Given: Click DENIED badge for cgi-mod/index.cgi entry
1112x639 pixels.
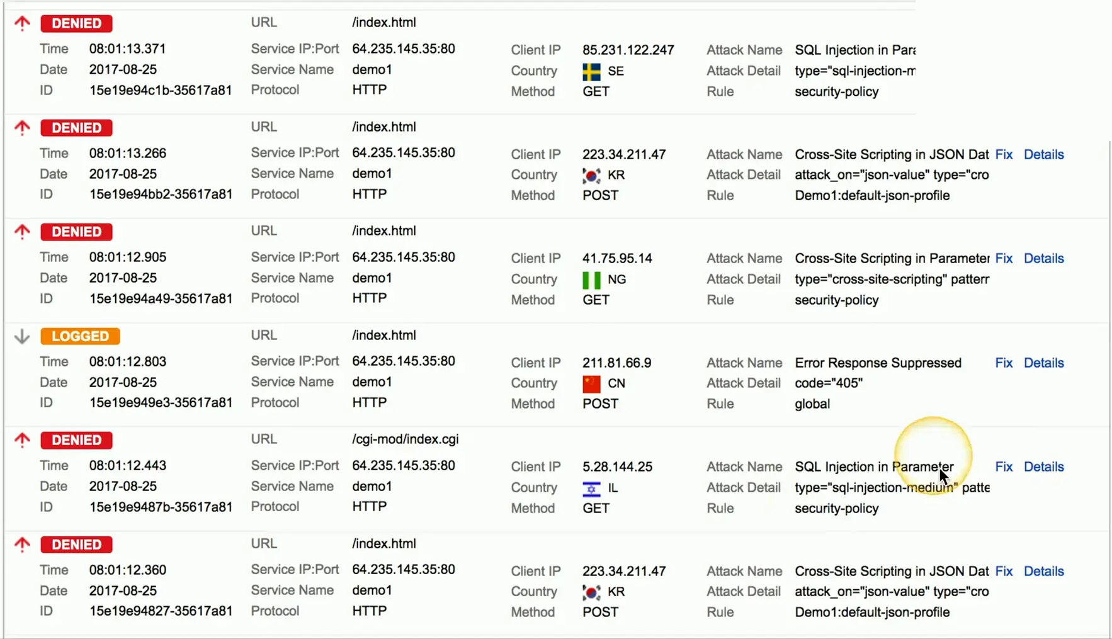Looking at the screenshot, I should coord(76,440).
